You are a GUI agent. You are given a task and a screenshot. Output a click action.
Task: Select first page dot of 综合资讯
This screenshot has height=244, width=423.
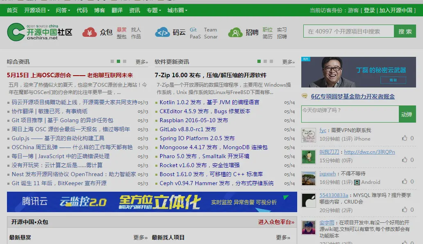[x=112, y=61]
